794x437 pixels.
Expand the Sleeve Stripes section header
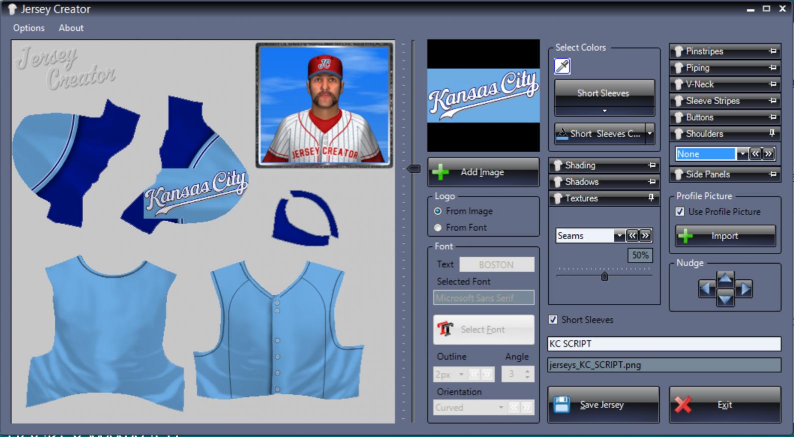[725, 101]
